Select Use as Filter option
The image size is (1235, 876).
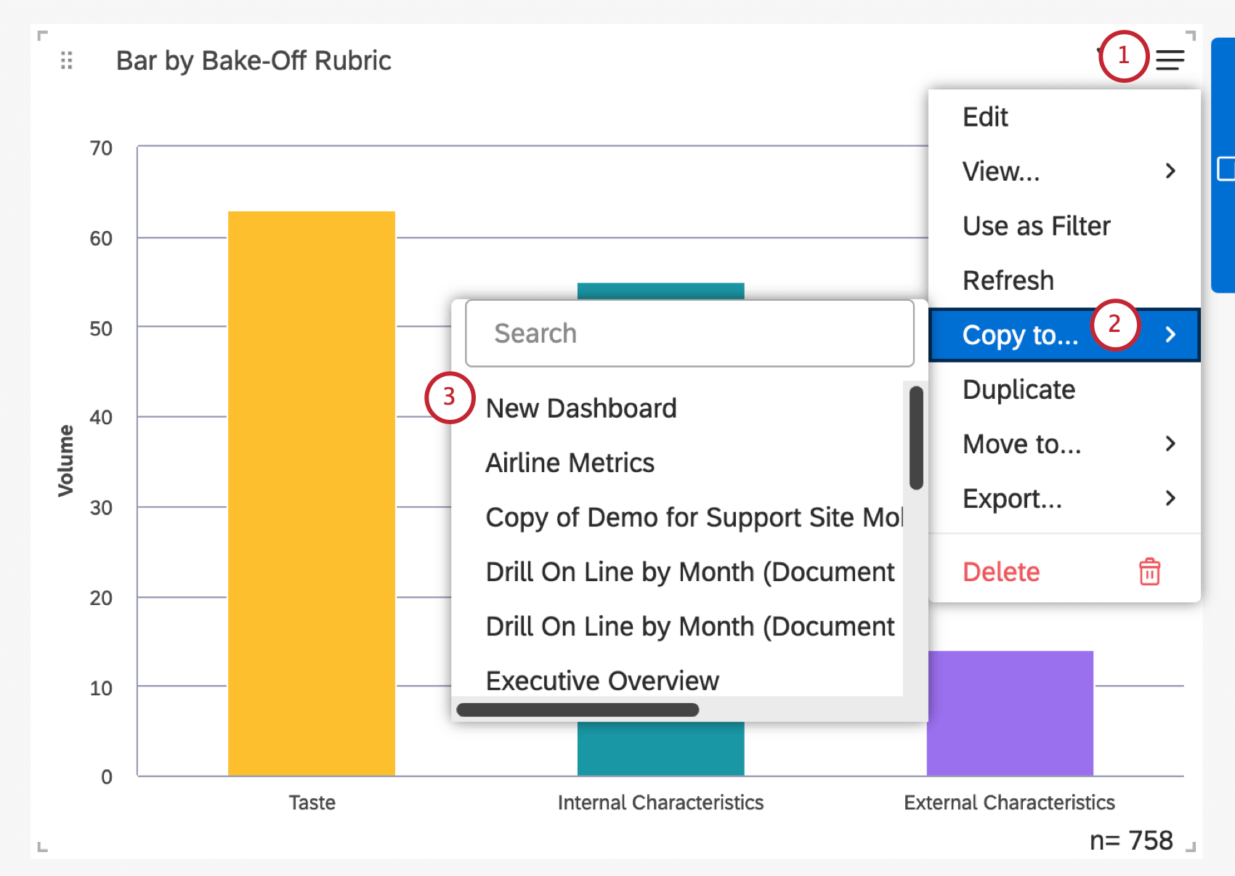tap(1036, 225)
